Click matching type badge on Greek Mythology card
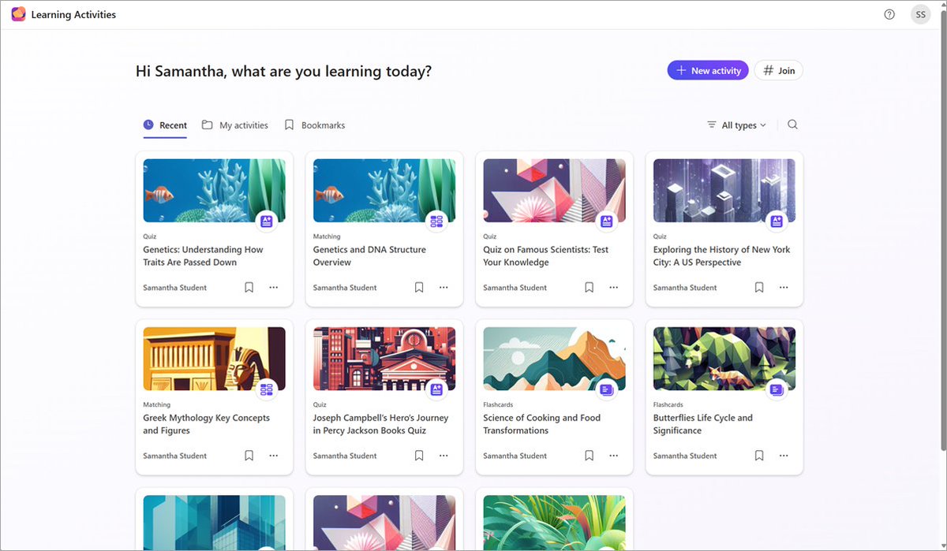Screen dimensions: 947x551 (x=267, y=389)
